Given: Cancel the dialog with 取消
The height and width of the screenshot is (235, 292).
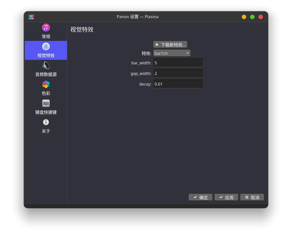Looking at the screenshot, I should [x=252, y=197].
